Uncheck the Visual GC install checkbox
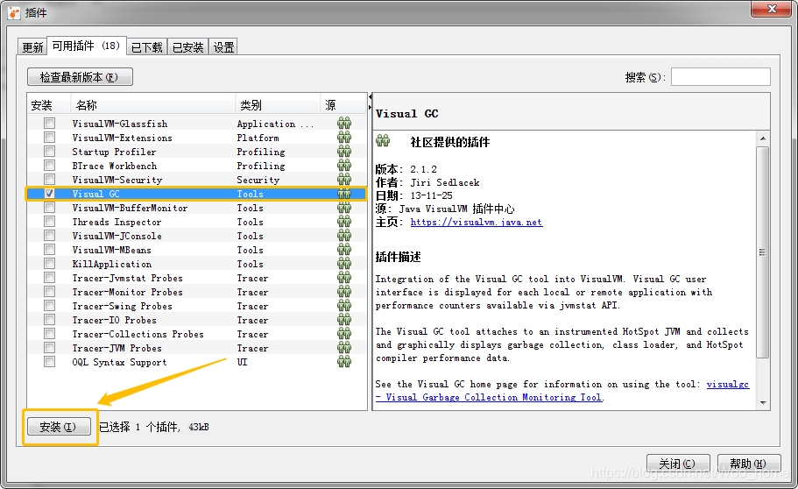The image size is (798, 489). click(49, 194)
